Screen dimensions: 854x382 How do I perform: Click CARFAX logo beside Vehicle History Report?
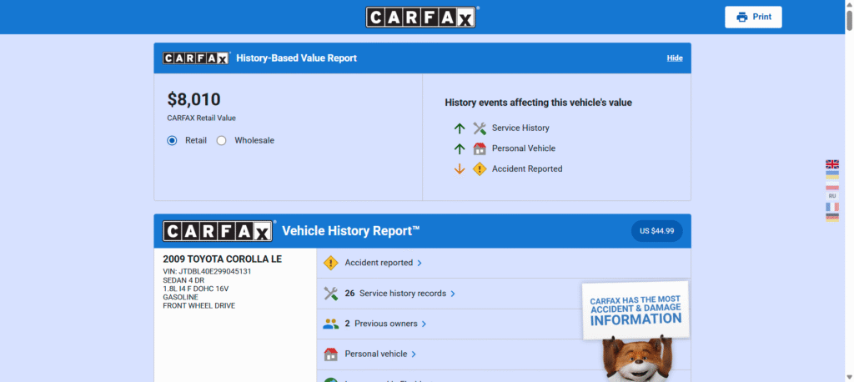218,231
